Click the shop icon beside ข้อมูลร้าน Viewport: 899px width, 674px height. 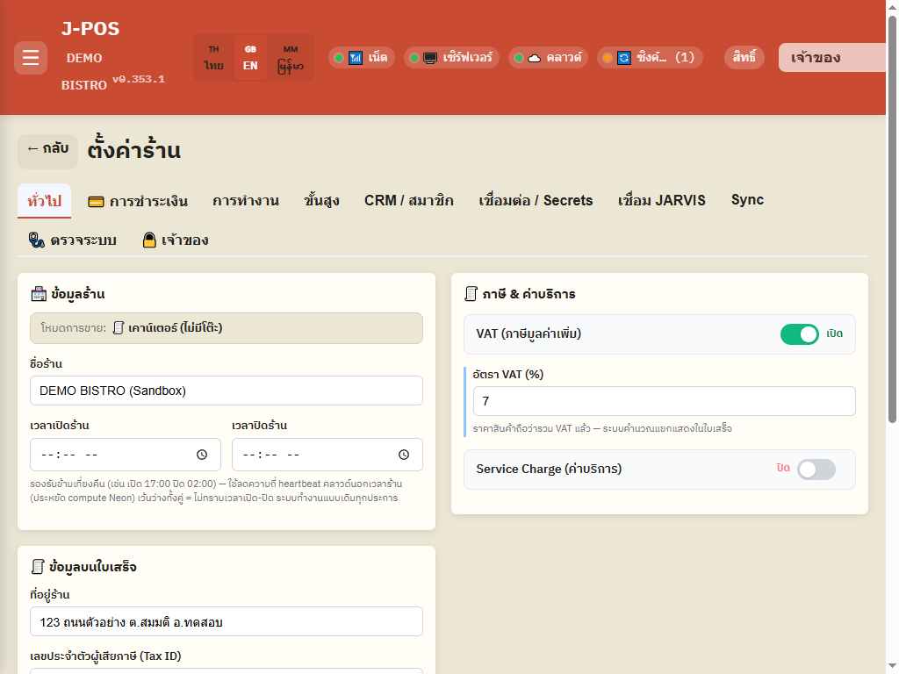pyautogui.click(x=39, y=294)
